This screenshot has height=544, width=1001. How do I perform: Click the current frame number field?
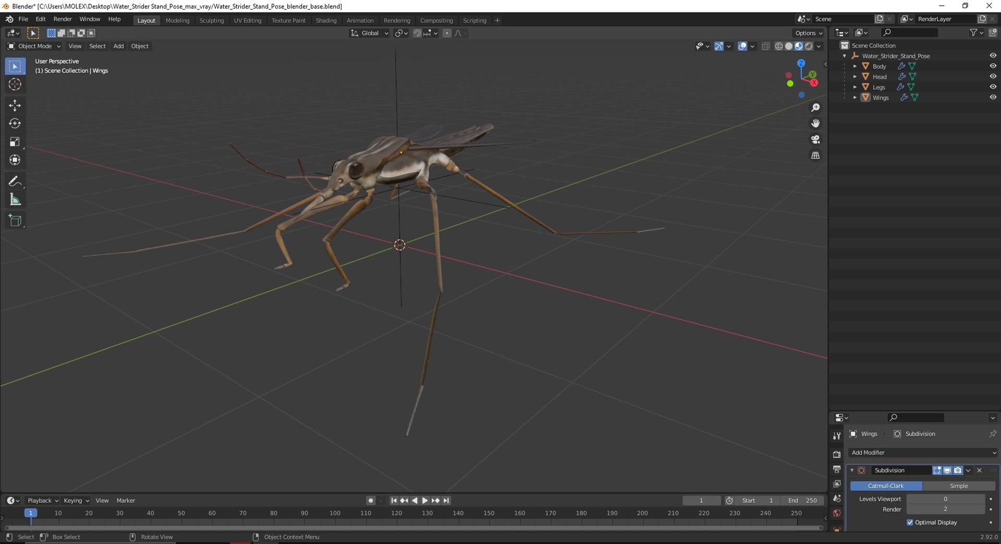tap(701, 500)
